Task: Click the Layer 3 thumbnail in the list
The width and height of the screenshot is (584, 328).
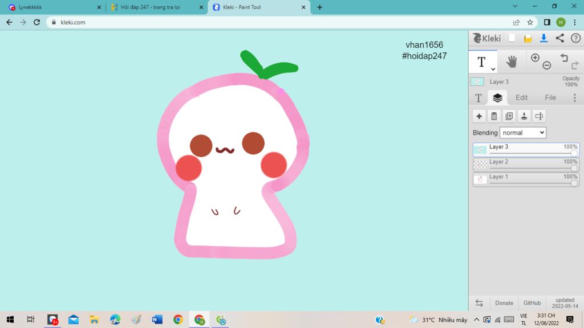Action: [x=480, y=150]
